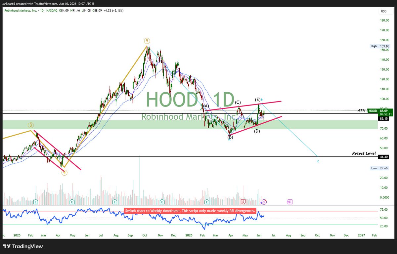
Task: Click the 2026 year on time axis
Action: pyautogui.click(x=189, y=235)
